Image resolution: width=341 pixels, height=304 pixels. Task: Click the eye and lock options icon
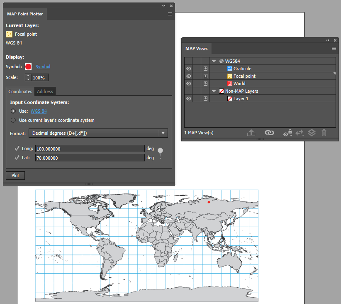coord(287,133)
